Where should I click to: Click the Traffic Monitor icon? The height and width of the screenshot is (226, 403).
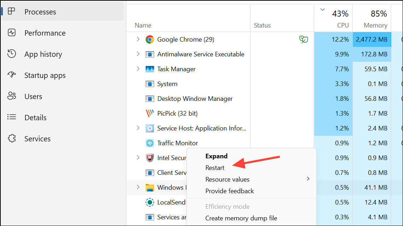[x=150, y=143]
